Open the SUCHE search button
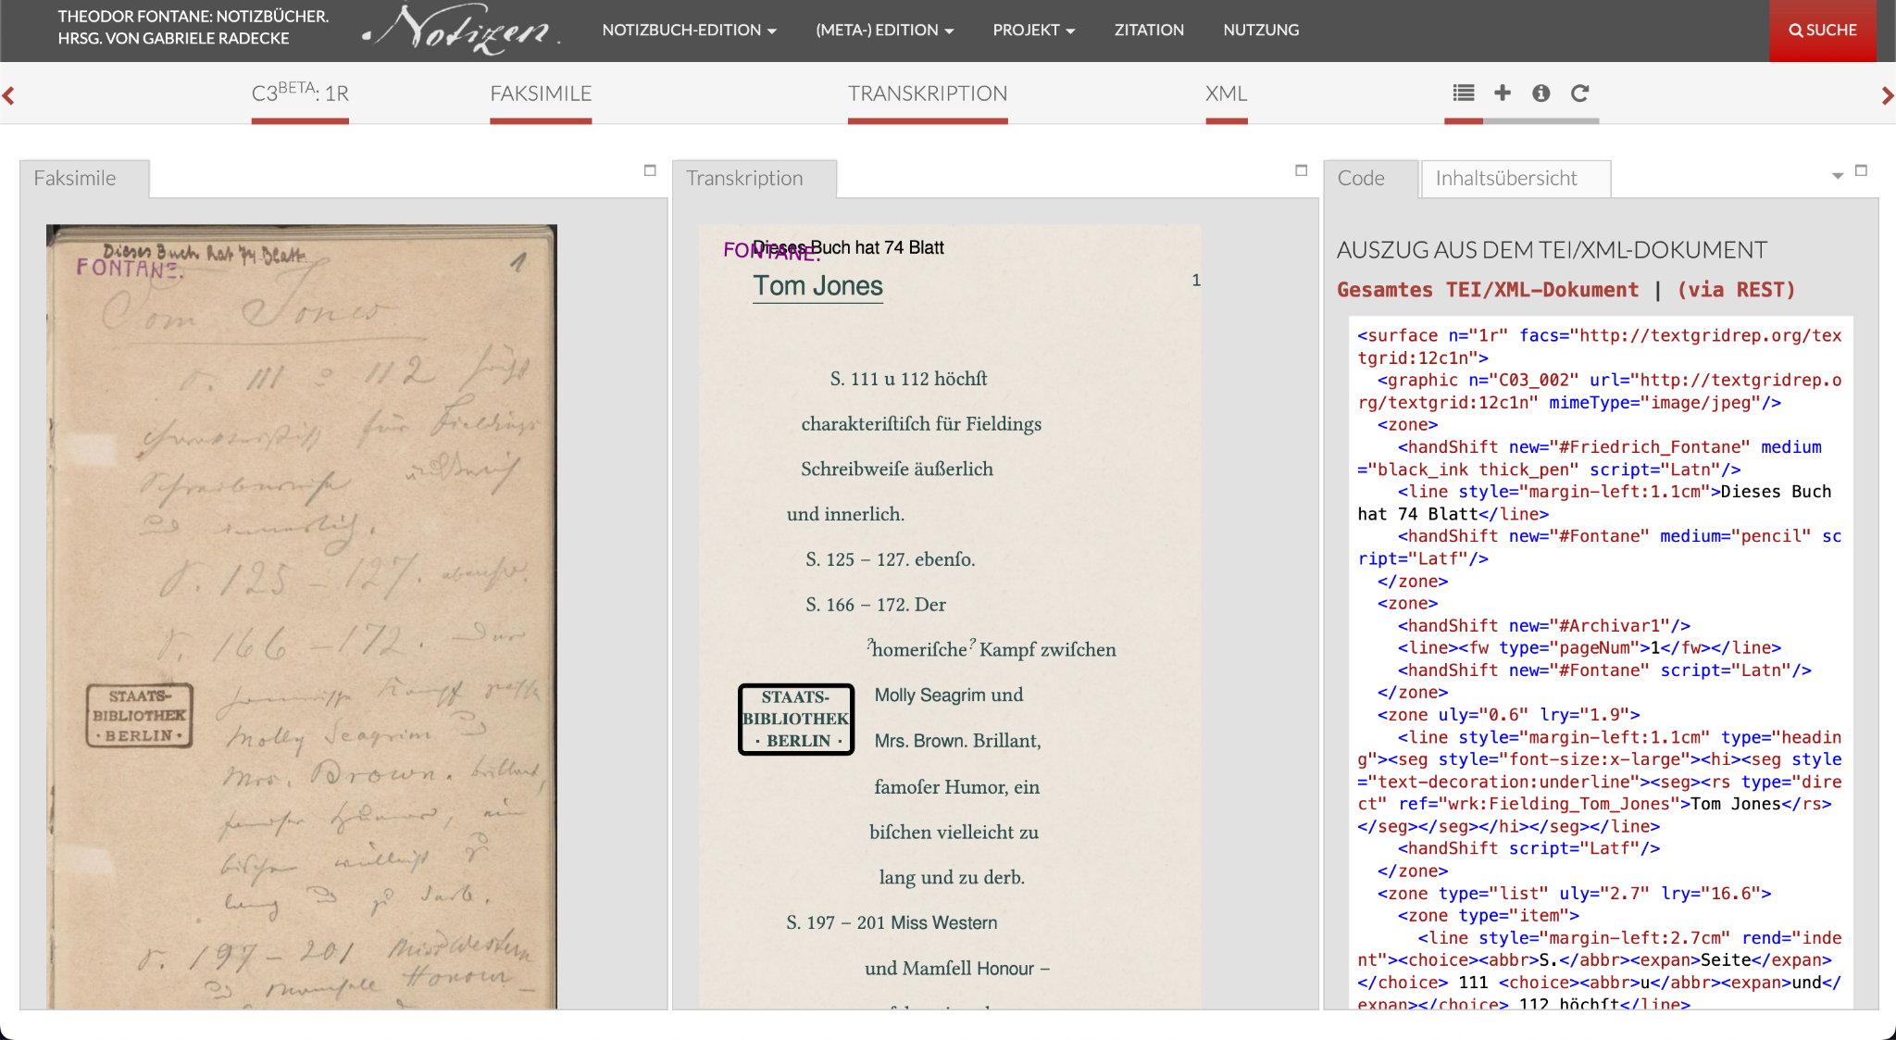This screenshot has width=1896, height=1040. (1823, 31)
